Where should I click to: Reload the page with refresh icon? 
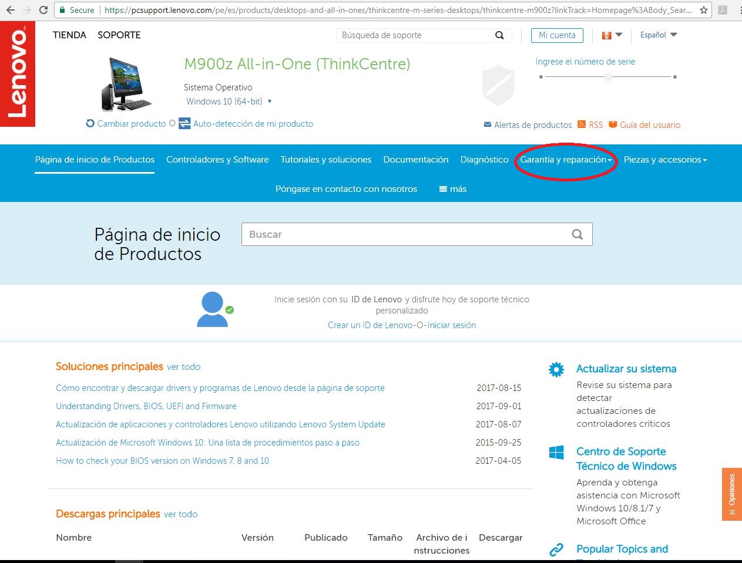point(43,10)
